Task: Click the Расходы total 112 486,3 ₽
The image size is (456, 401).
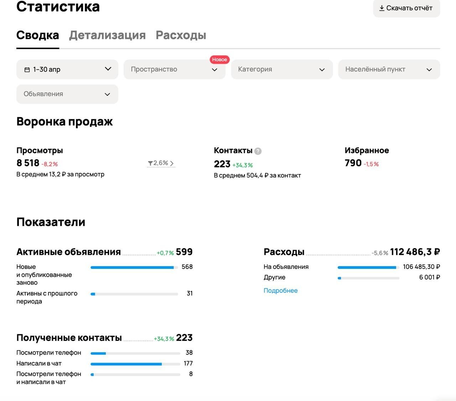Action: pyautogui.click(x=415, y=252)
